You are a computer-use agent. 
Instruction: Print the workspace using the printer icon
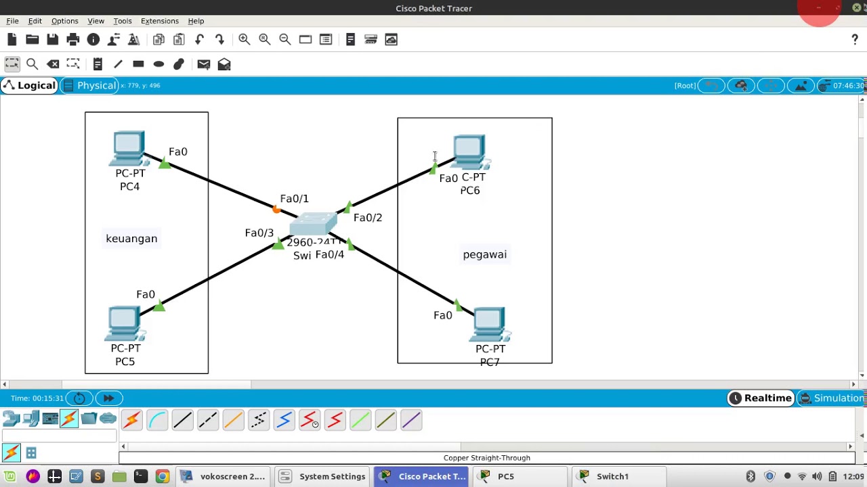point(73,40)
